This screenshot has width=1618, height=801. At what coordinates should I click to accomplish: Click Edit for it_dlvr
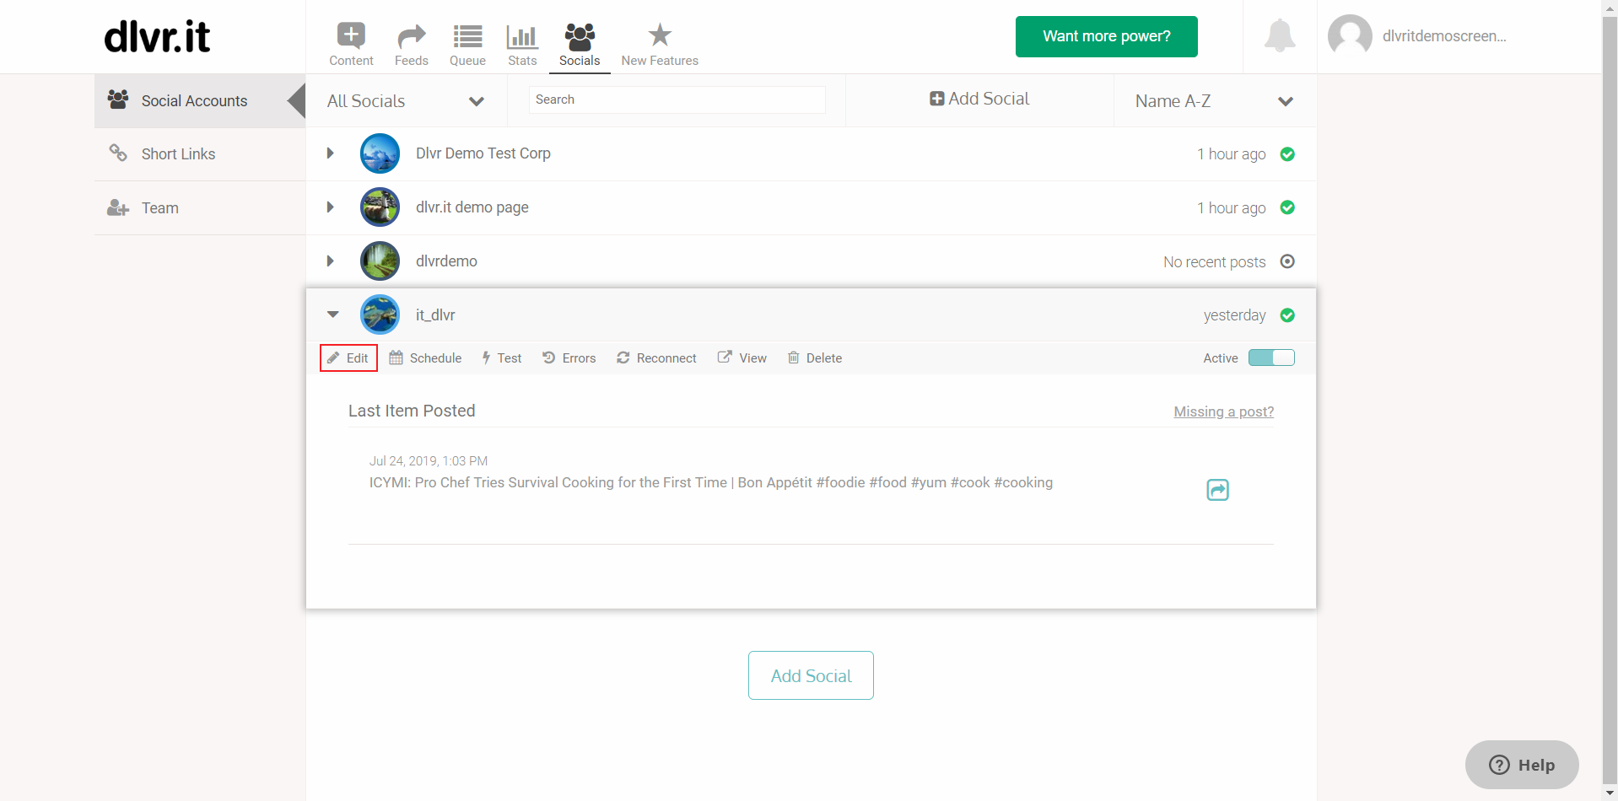[x=348, y=358]
